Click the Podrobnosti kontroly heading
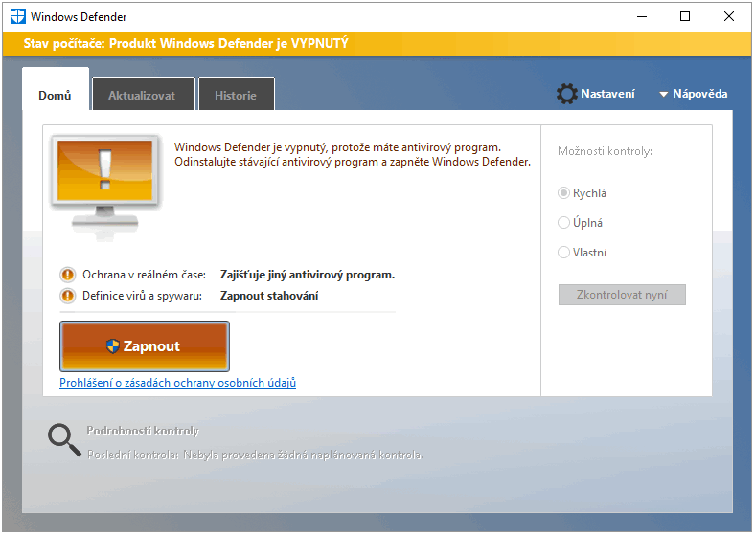The width and height of the screenshot is (755, 534). point(143,431)
